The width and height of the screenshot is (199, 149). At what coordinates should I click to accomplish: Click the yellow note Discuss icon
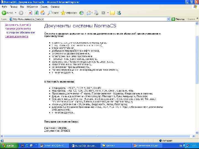tap(112, 13)
